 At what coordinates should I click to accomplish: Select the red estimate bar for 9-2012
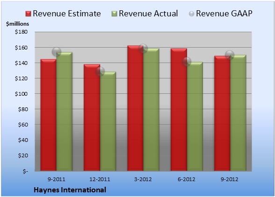tap(222, 113)
